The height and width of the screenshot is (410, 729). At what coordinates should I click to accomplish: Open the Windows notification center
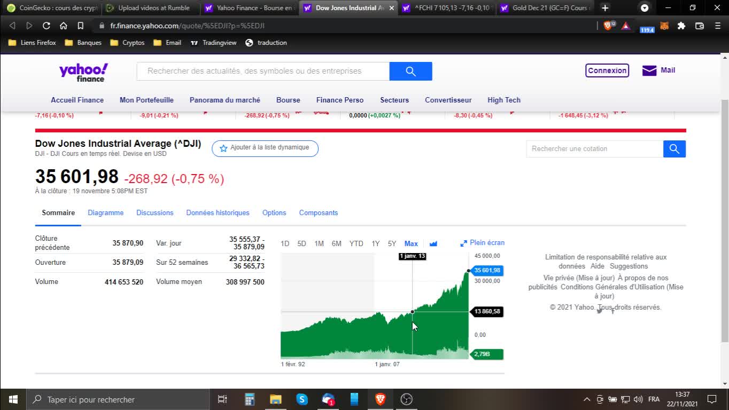712,399
